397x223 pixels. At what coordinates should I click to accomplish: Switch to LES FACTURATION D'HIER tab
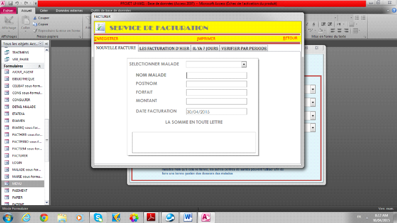(164, 48)
